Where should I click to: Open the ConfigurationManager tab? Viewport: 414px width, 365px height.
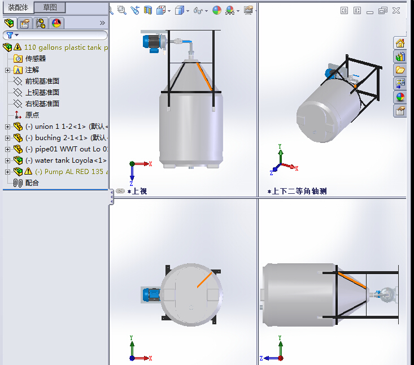41,23
